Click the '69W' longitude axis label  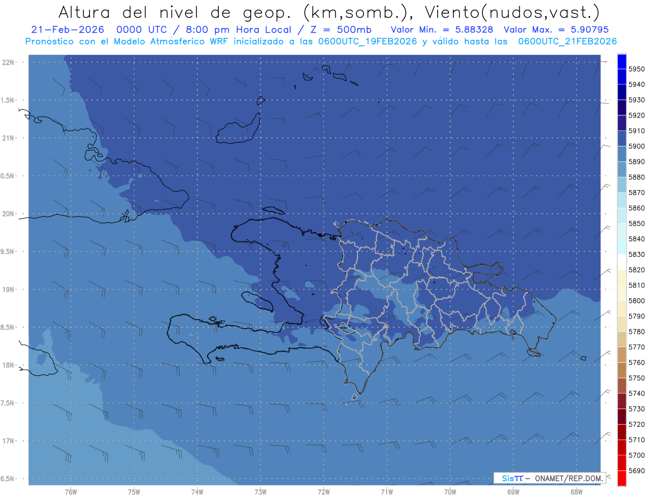(513, 491)
